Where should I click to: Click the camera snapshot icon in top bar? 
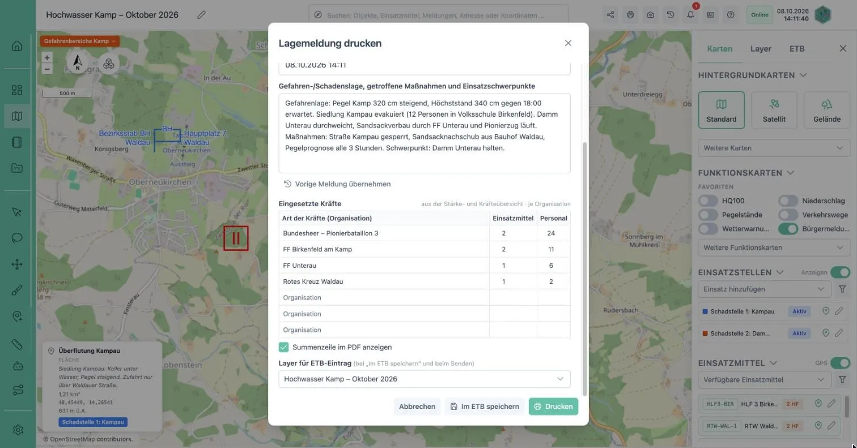click(650, 15)
